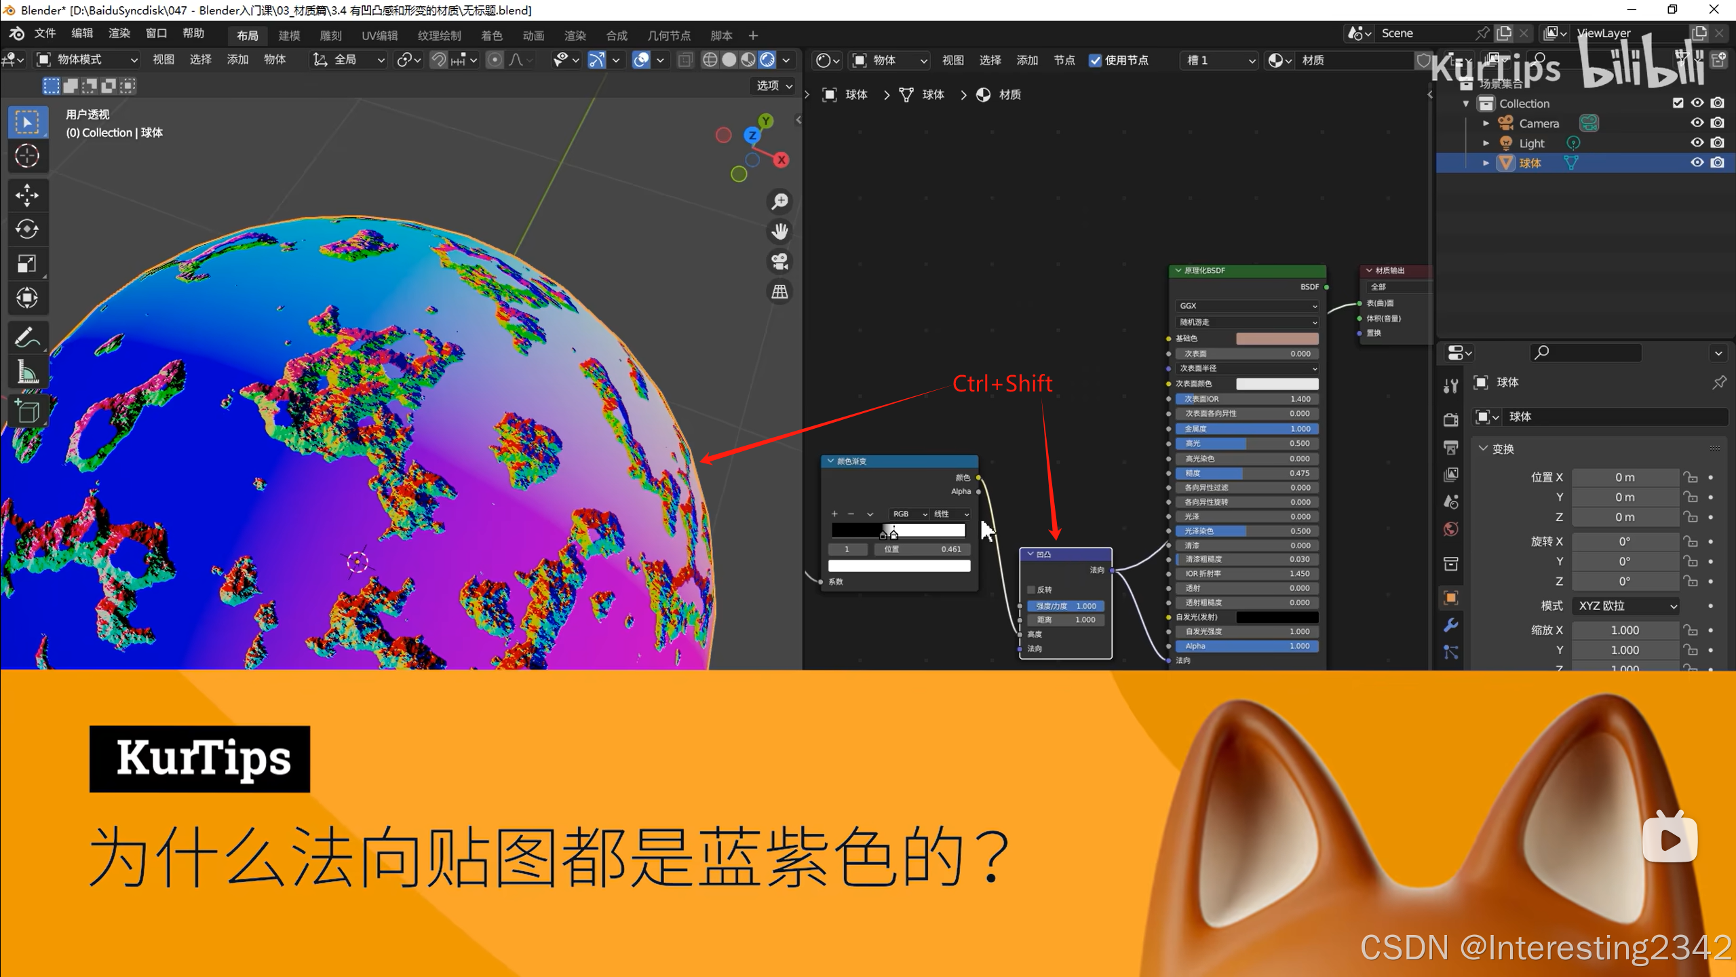This screenshot has width=1736, height=977.
Task: Click the pan hand icon in viewport
Action: [780, 231]
